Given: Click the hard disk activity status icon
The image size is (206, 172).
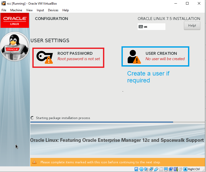Looking at the screenshot, I should tap(136, 169).
